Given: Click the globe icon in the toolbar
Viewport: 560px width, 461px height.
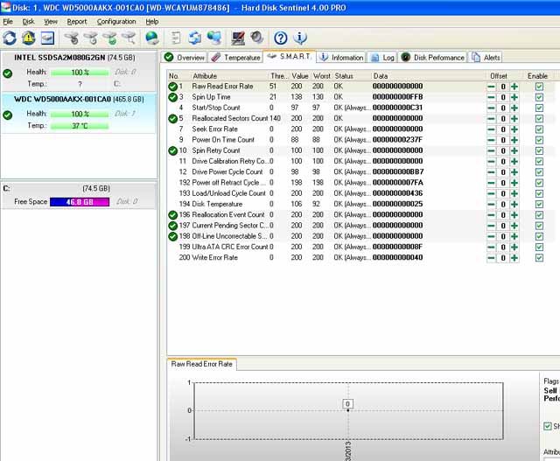Looking at the screenshot, I should coord(152,38).
